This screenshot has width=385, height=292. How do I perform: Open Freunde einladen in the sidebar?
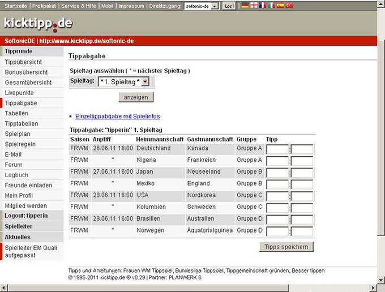pyautogui.click(x=32, y=185)
